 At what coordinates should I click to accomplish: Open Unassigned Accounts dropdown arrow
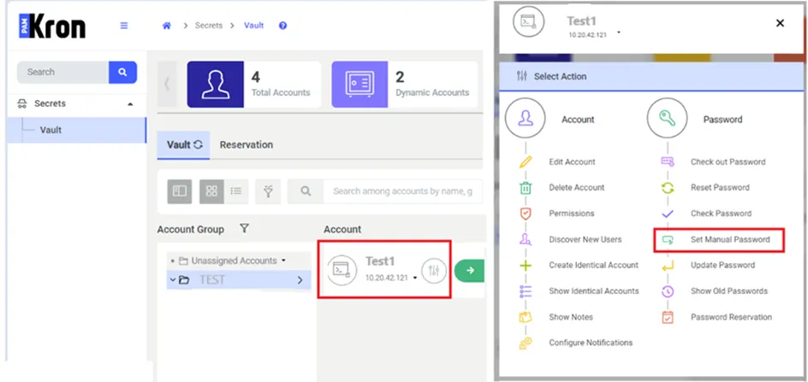coord(283,261)
